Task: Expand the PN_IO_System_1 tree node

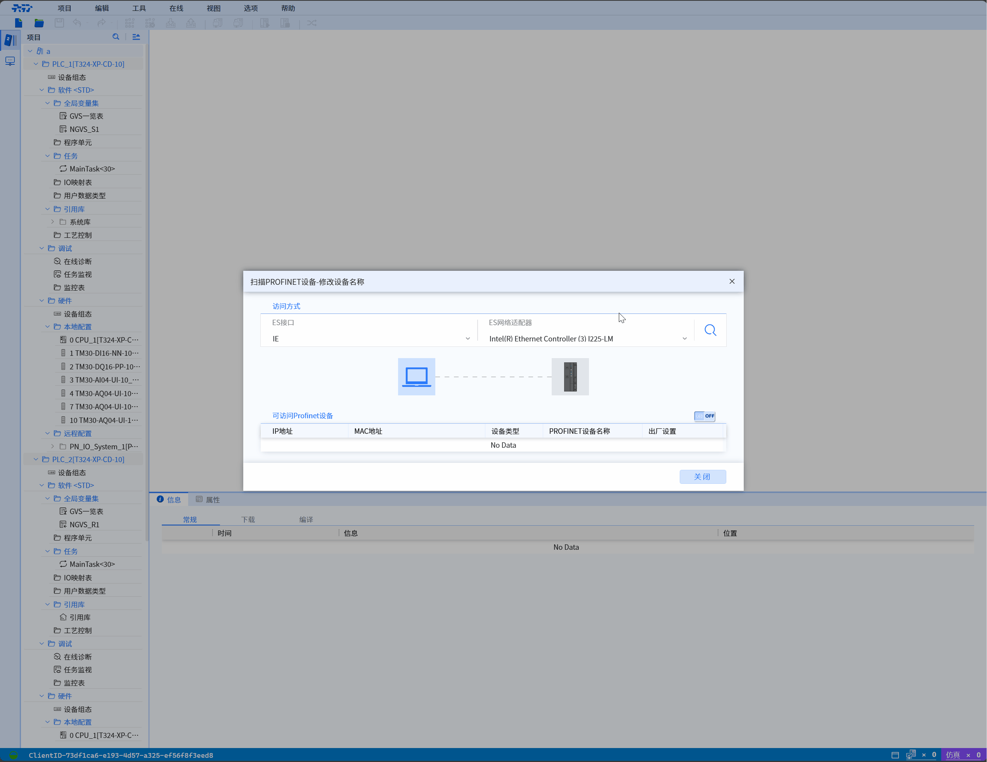Action: (53, 447)
